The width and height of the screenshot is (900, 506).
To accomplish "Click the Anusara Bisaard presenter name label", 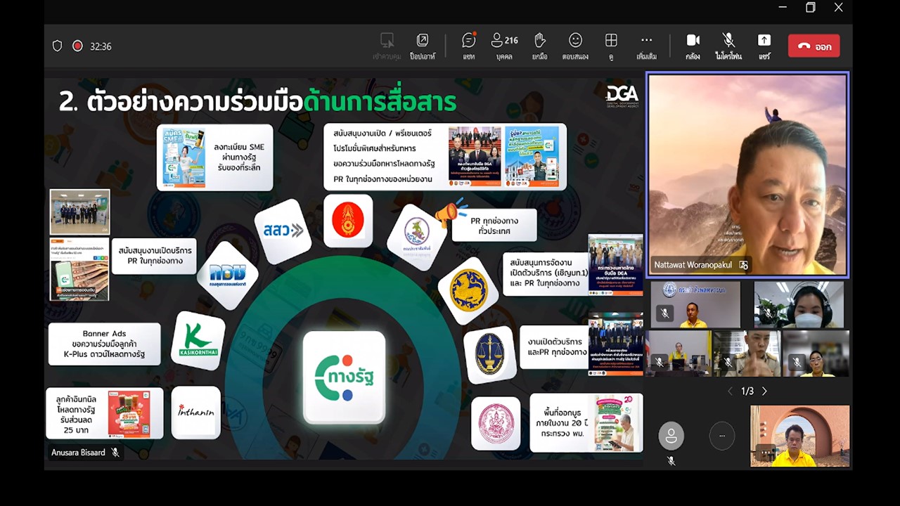I will (78, 453).
